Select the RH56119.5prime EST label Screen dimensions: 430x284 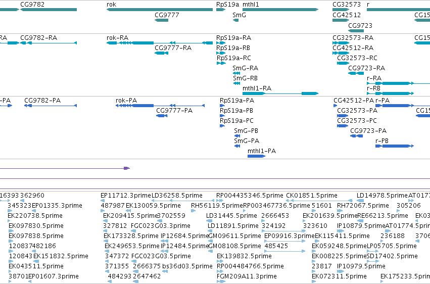[x=217, y=206]
